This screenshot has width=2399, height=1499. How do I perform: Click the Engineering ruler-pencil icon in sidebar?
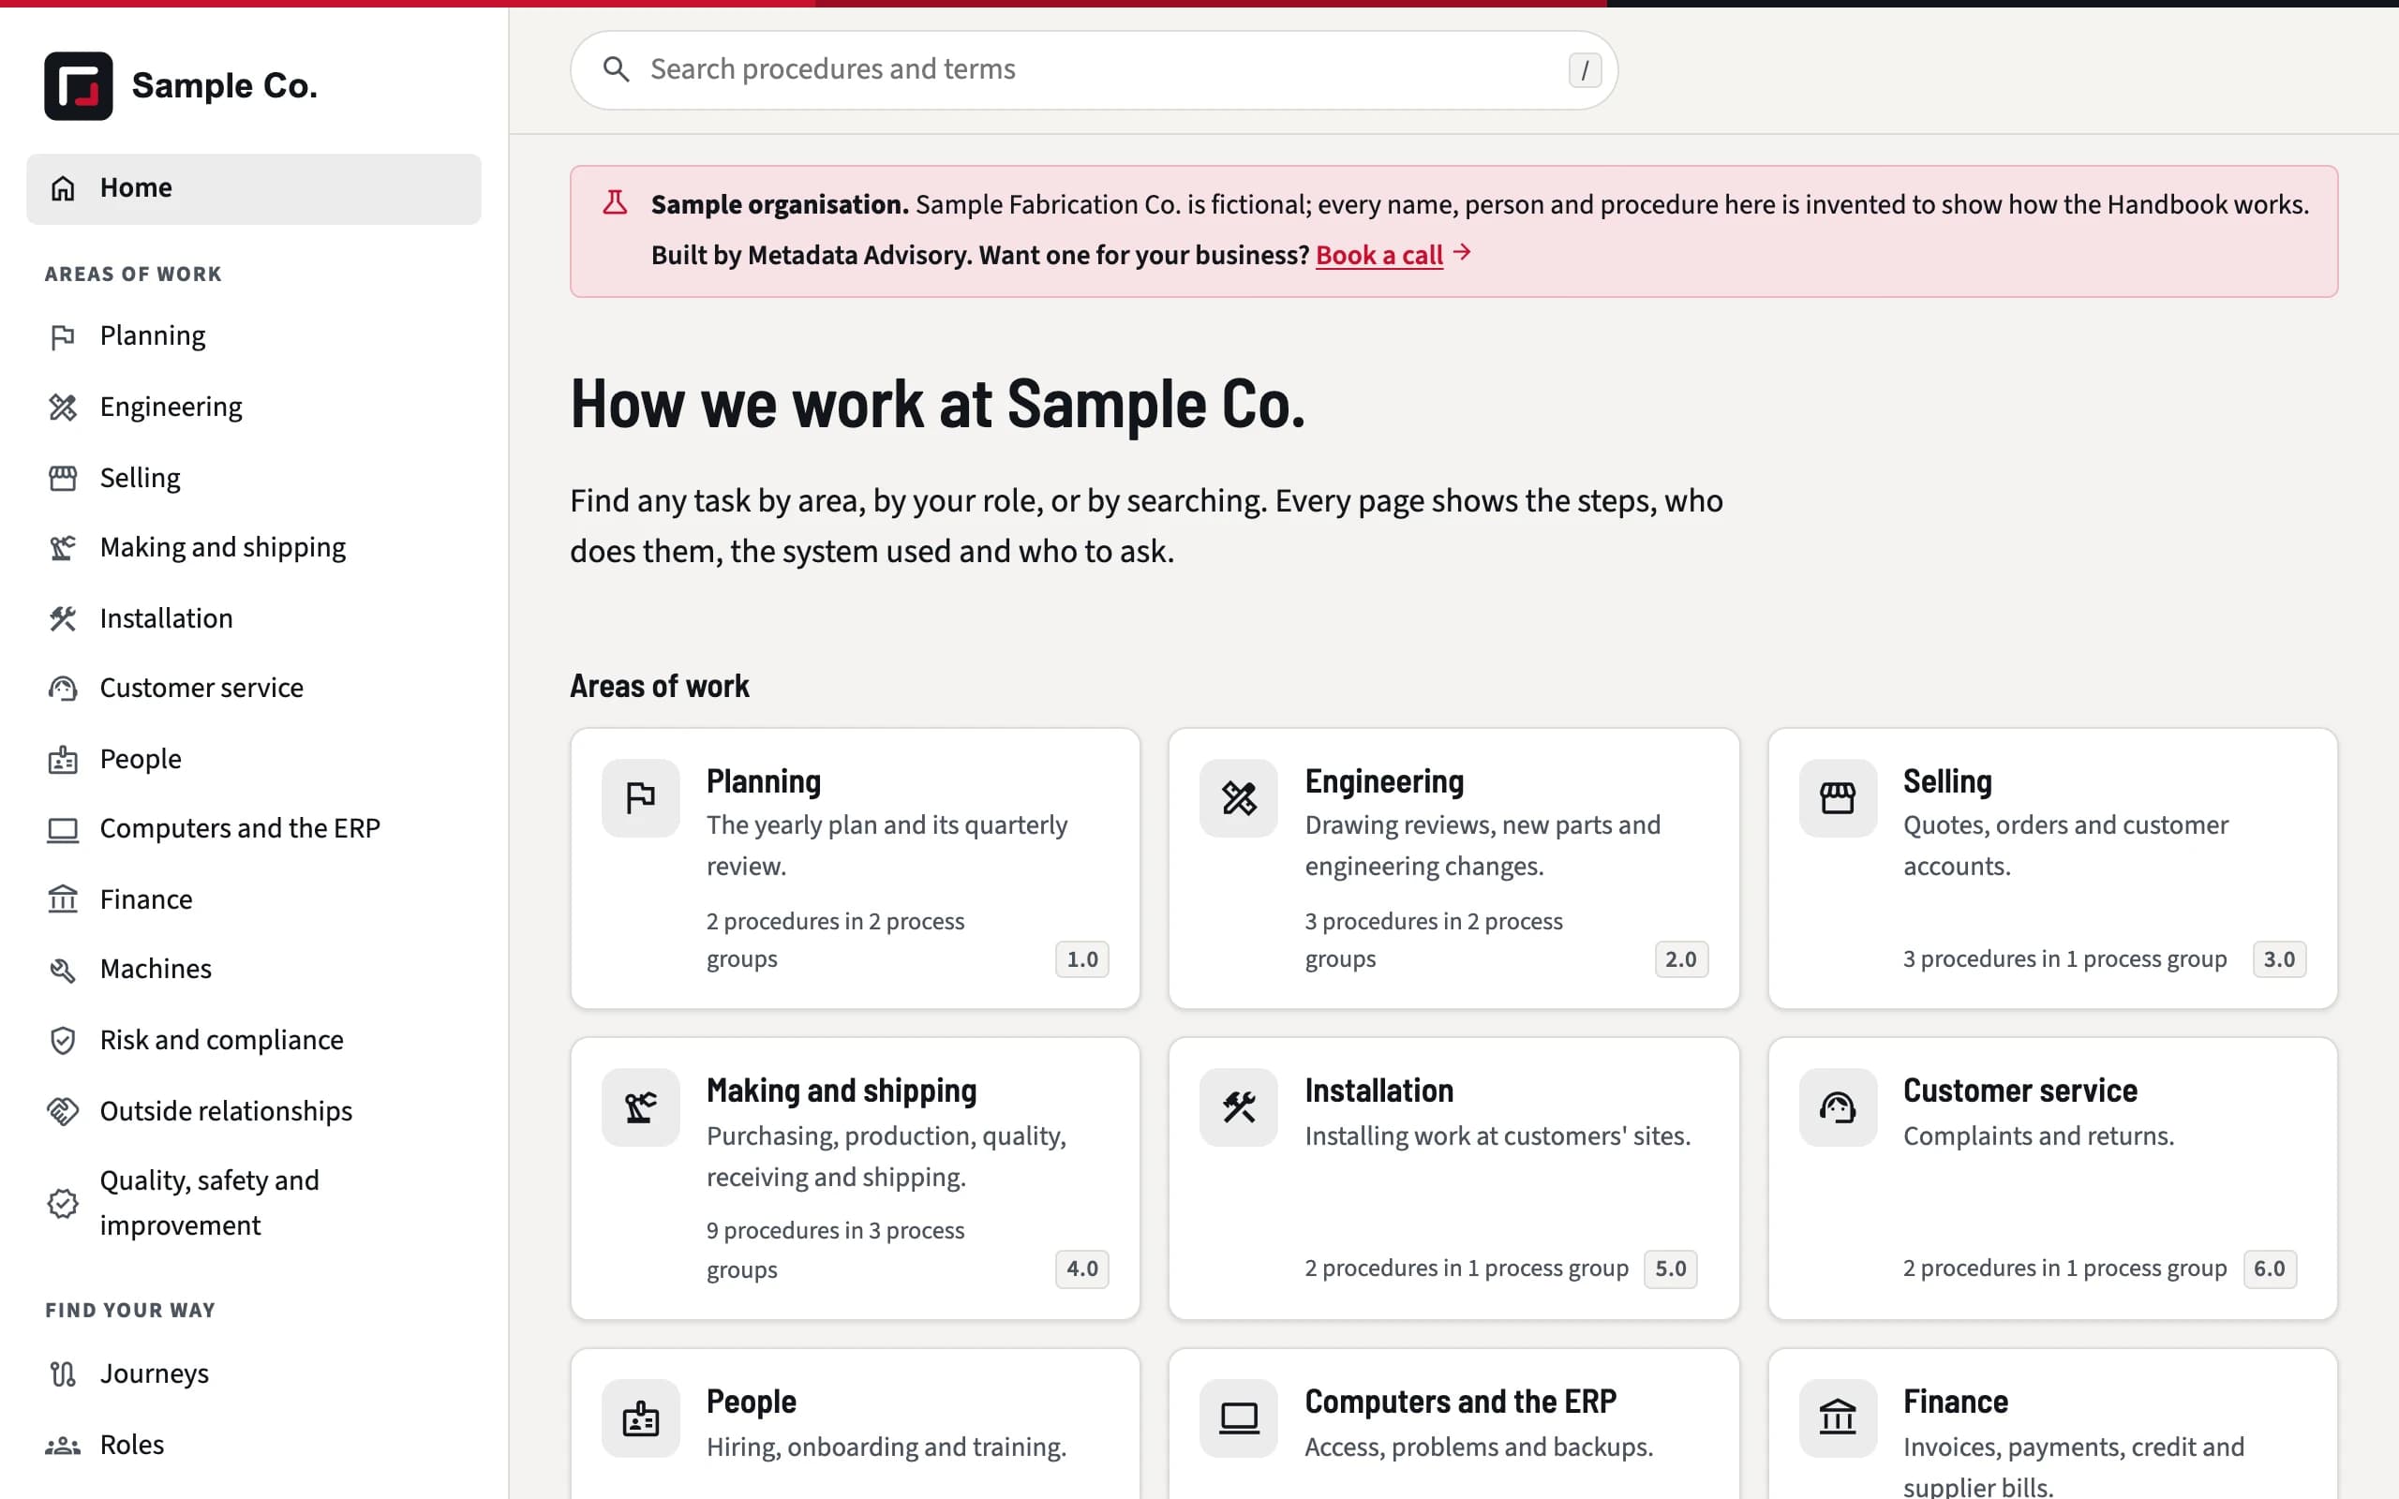pos(63,408)
